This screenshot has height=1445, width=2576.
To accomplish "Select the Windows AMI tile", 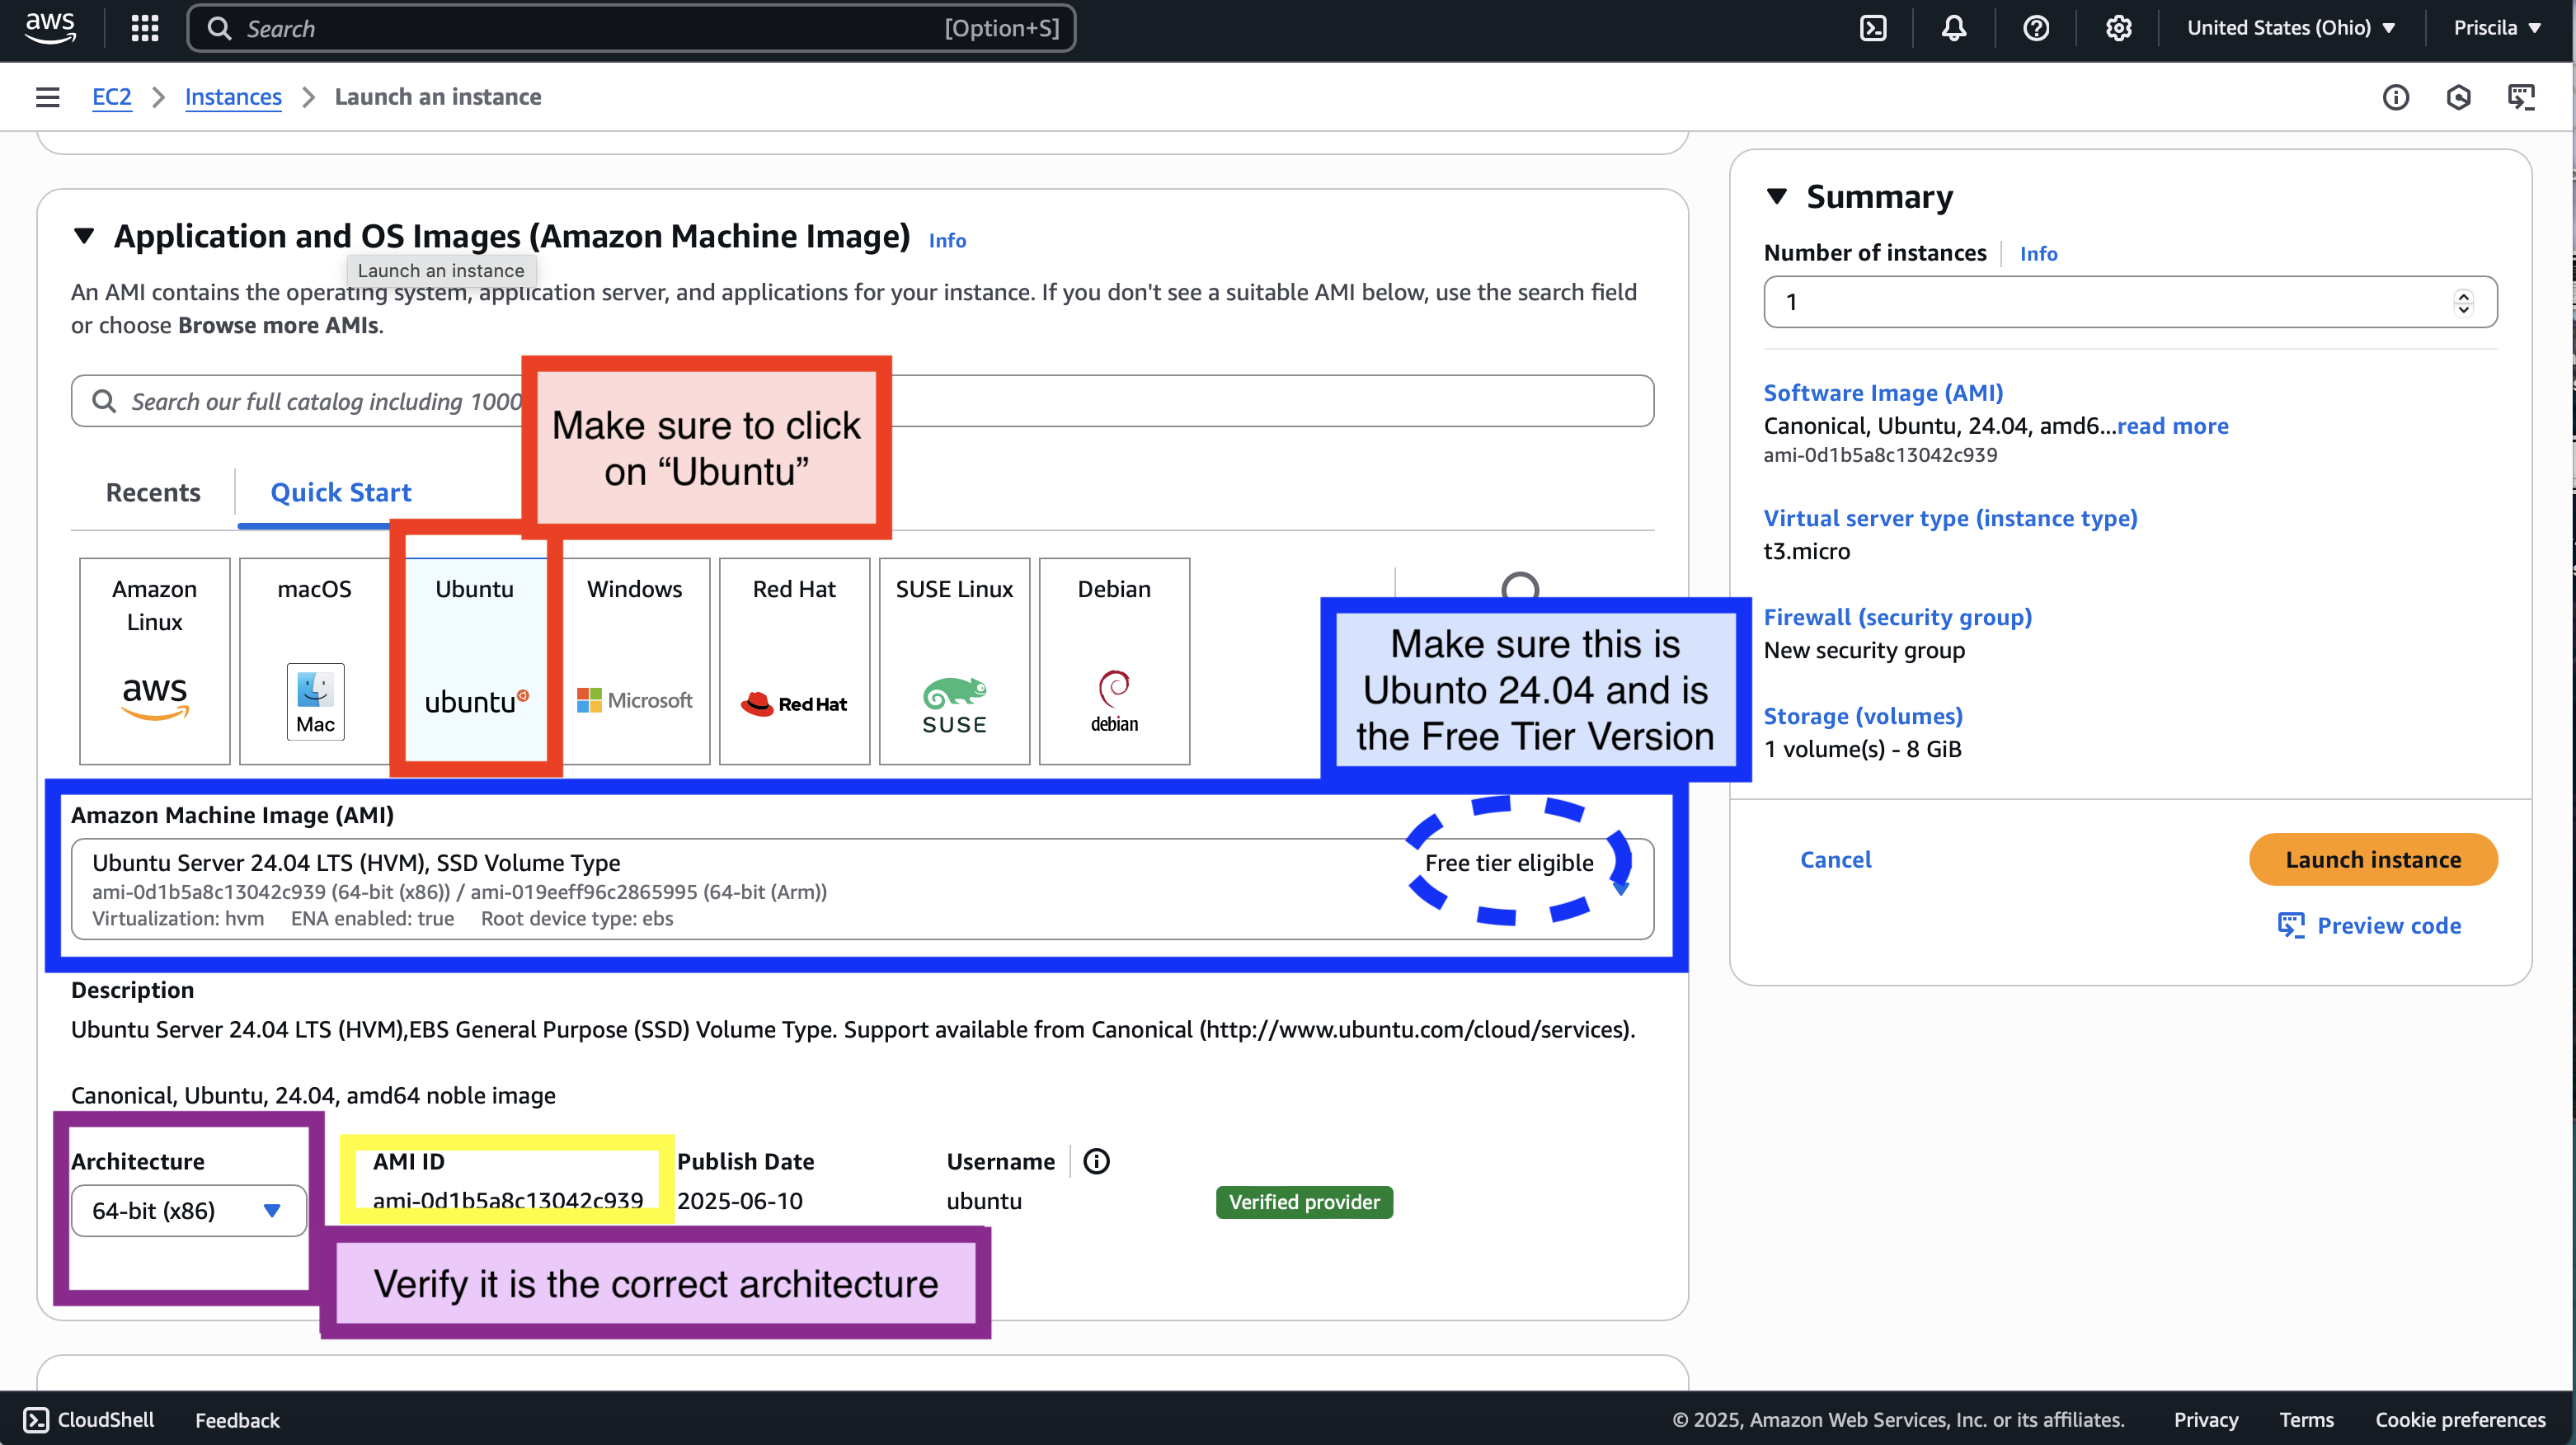I will click(x=635, y=660).
